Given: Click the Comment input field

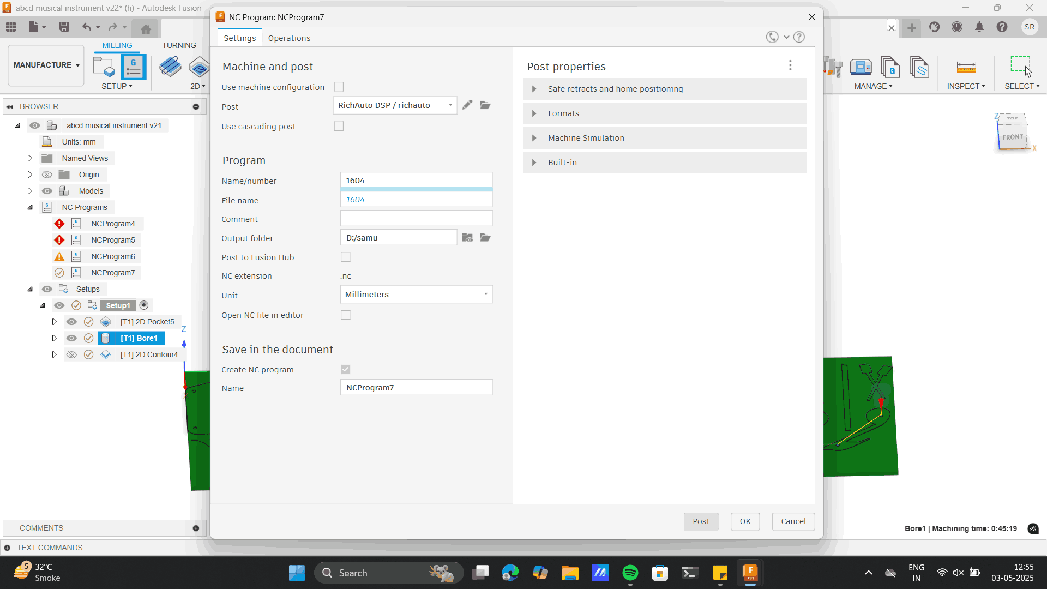Looking at the screenshot, I should [x=416, y=219].
